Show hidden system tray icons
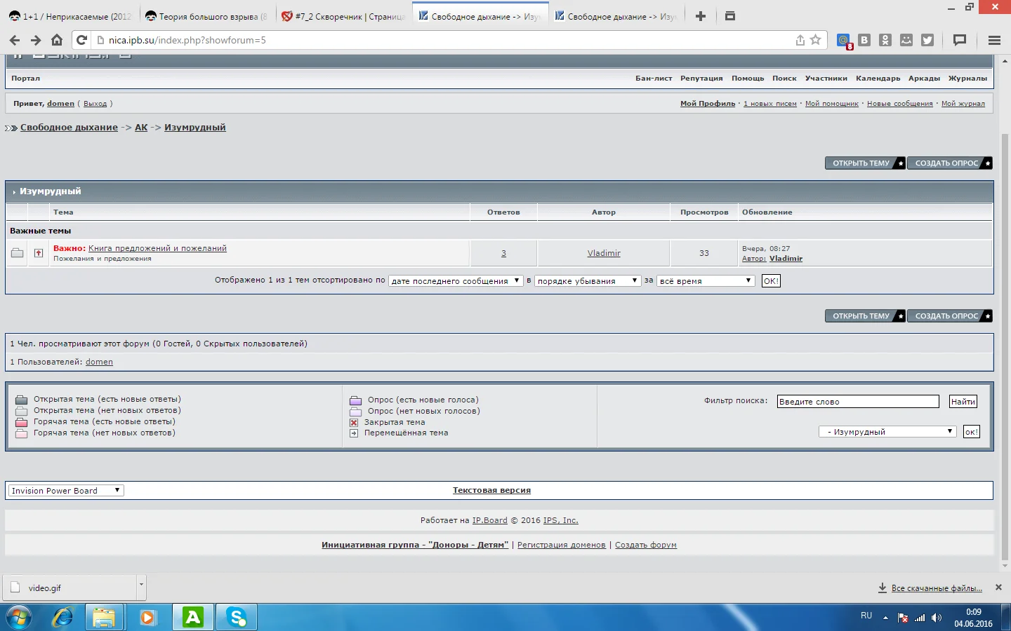 pos(885,618)
